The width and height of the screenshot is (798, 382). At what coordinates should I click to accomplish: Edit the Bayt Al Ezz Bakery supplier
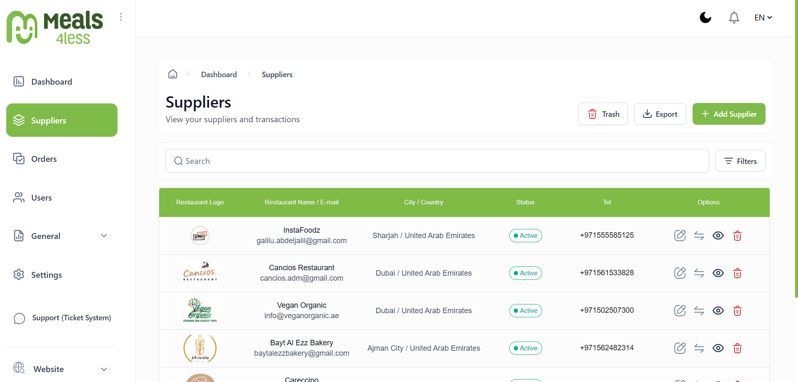pyautogui.click(x=680, y=348)
